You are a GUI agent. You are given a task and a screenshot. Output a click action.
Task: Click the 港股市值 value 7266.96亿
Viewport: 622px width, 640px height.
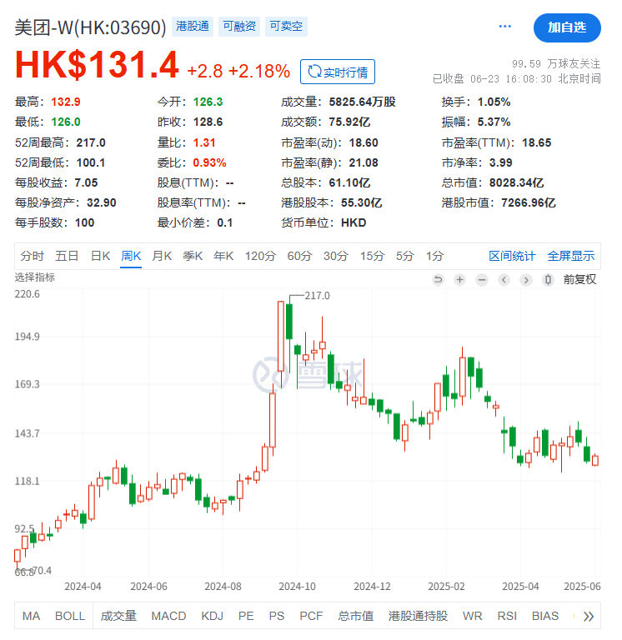[x=529, y=202]
